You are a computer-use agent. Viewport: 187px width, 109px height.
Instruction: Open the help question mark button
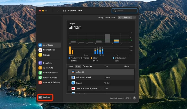click(134, 98)
